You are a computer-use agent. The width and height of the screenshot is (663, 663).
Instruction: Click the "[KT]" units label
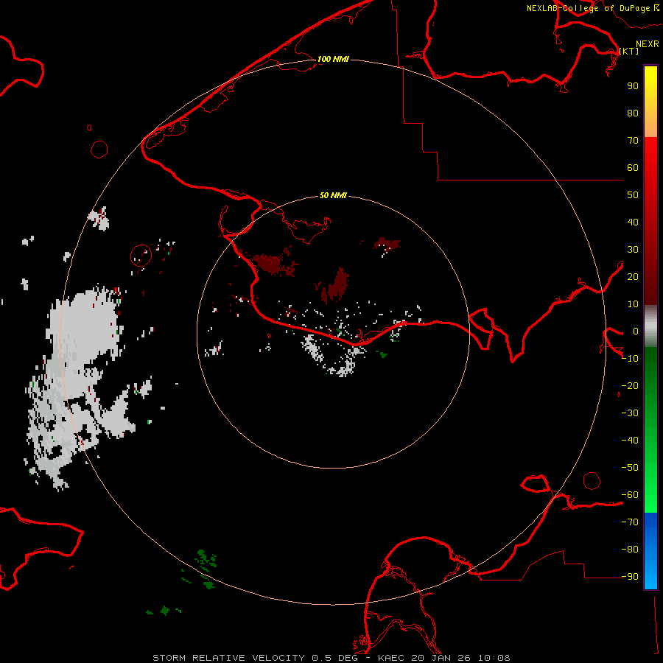coord(629,51)
